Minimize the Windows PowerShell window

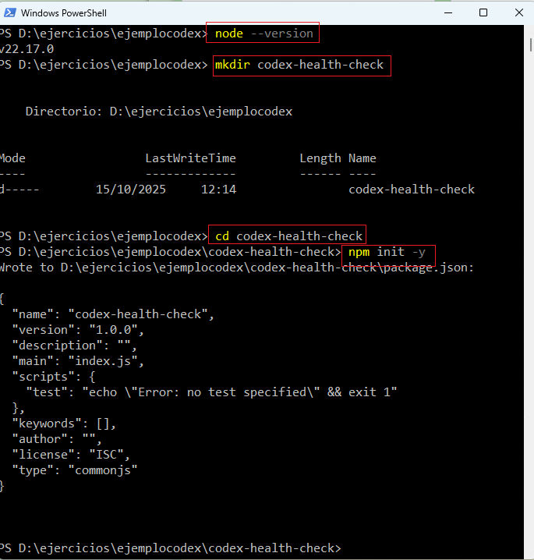tap(447, 12)
